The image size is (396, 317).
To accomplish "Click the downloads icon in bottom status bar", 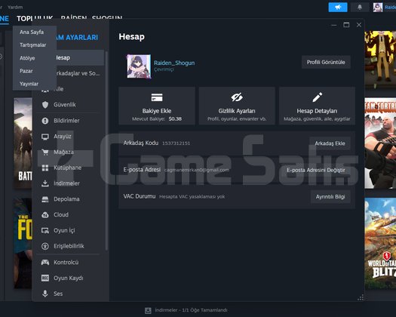I will click(148, 310).
